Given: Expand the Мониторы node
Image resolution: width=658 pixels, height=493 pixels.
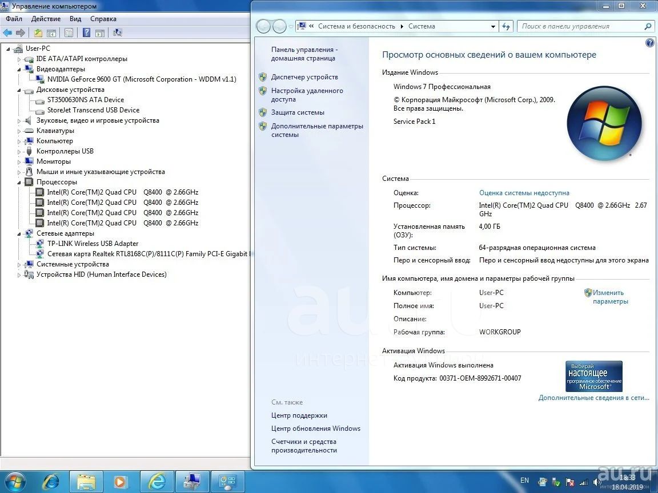Looking at the screenshot, I should click(19, 162).
